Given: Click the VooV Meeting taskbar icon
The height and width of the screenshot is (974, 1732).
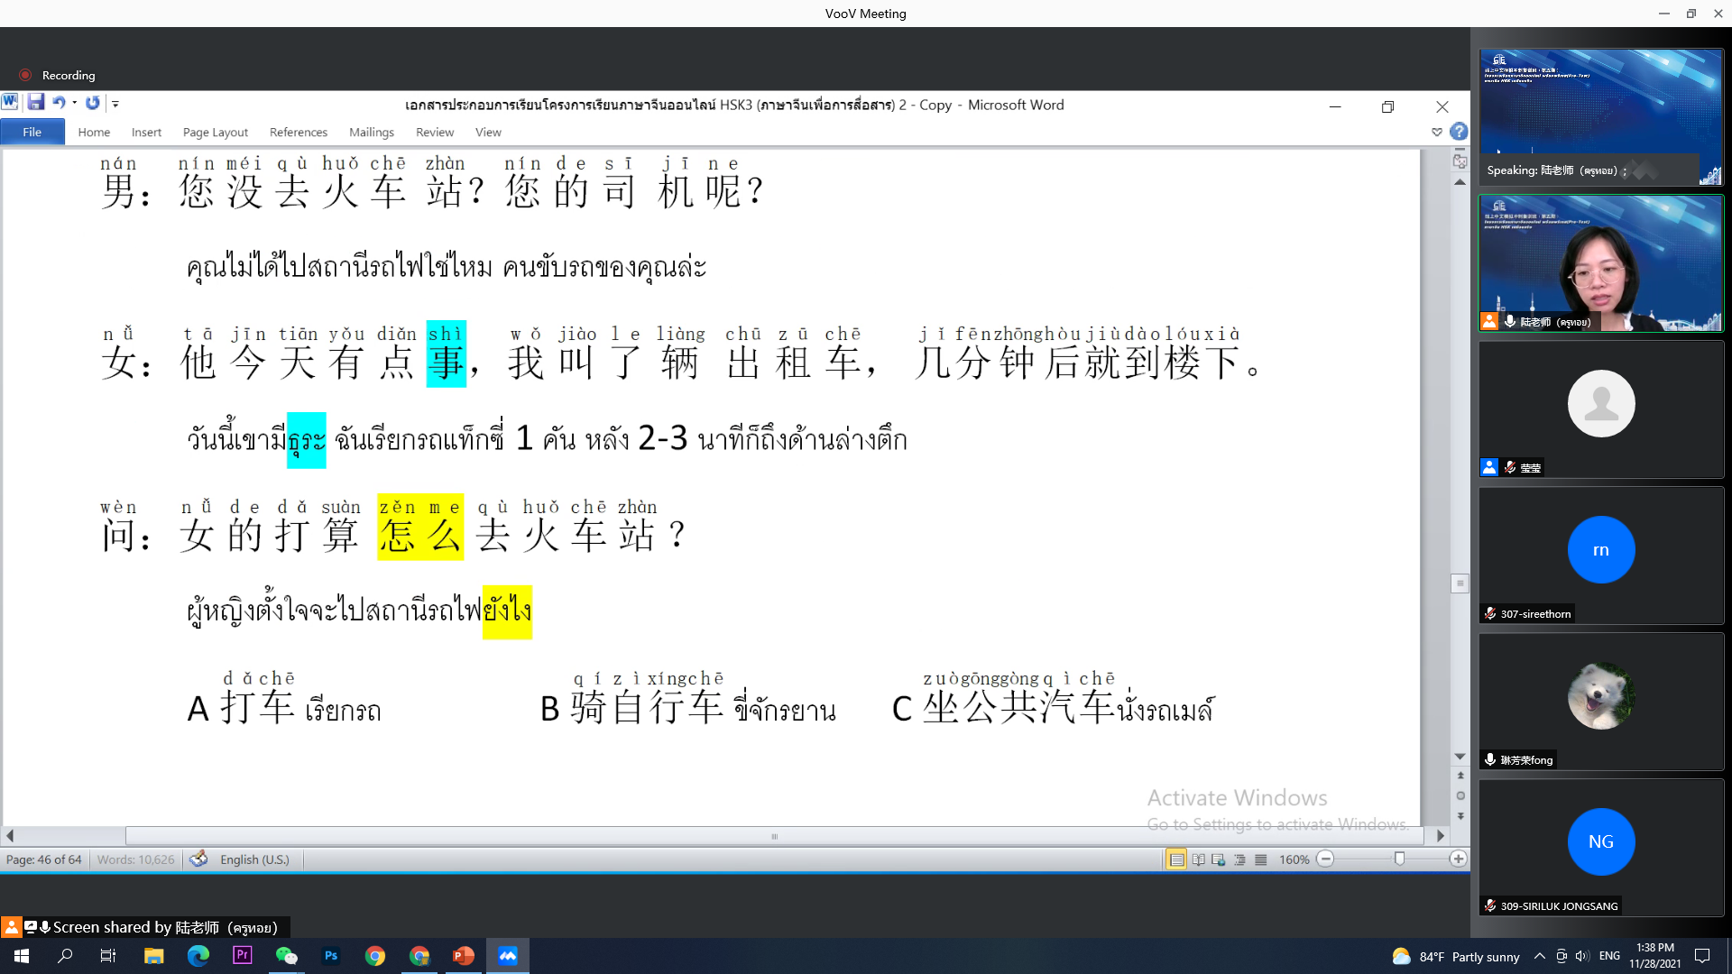Looking at the screenshot, I should coord(508,956).
